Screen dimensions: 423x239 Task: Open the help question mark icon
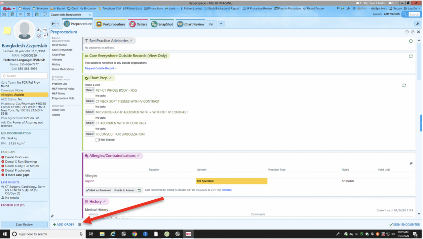pyautogui.click(x=413, y=32)
